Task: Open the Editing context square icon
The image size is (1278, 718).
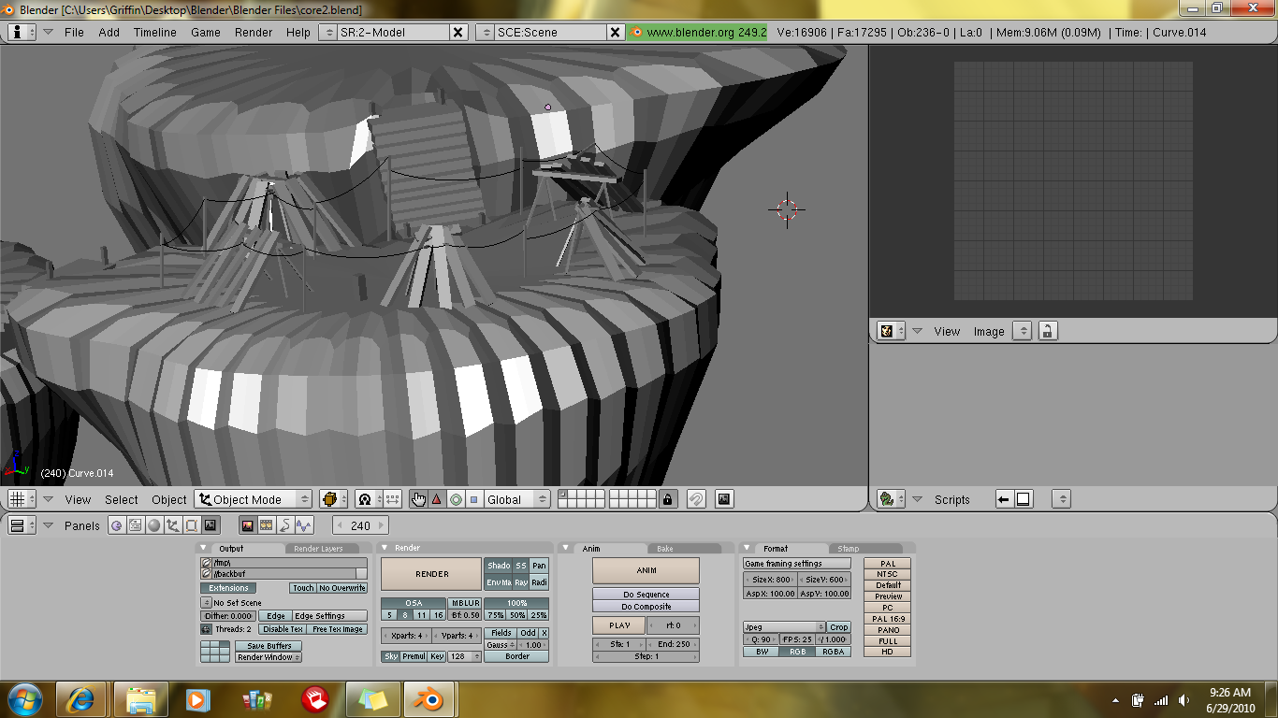Action: tap(192, 525)
